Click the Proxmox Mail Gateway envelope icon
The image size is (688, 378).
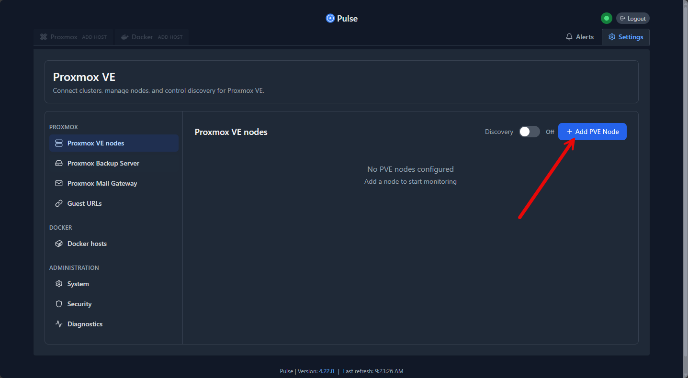coord(59,183)
